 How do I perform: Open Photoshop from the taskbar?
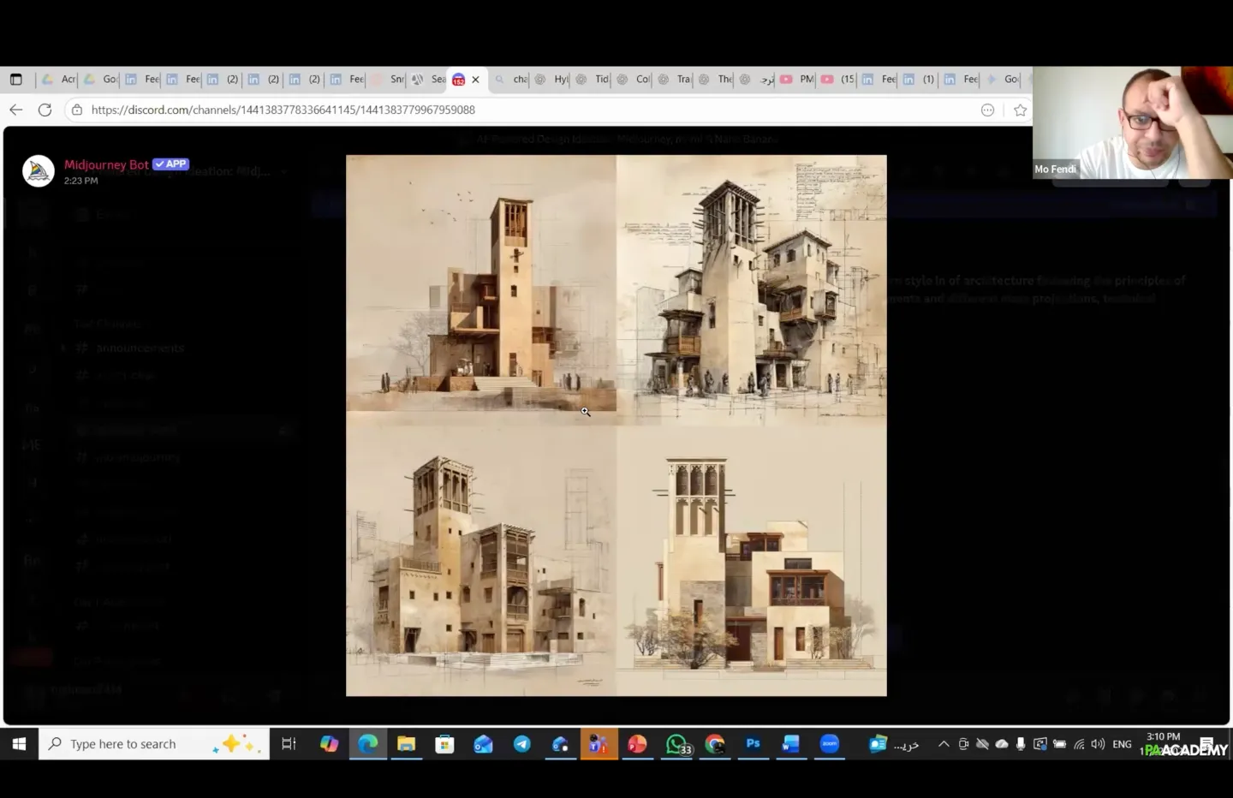pyautogui.click(x=753, y=744)
